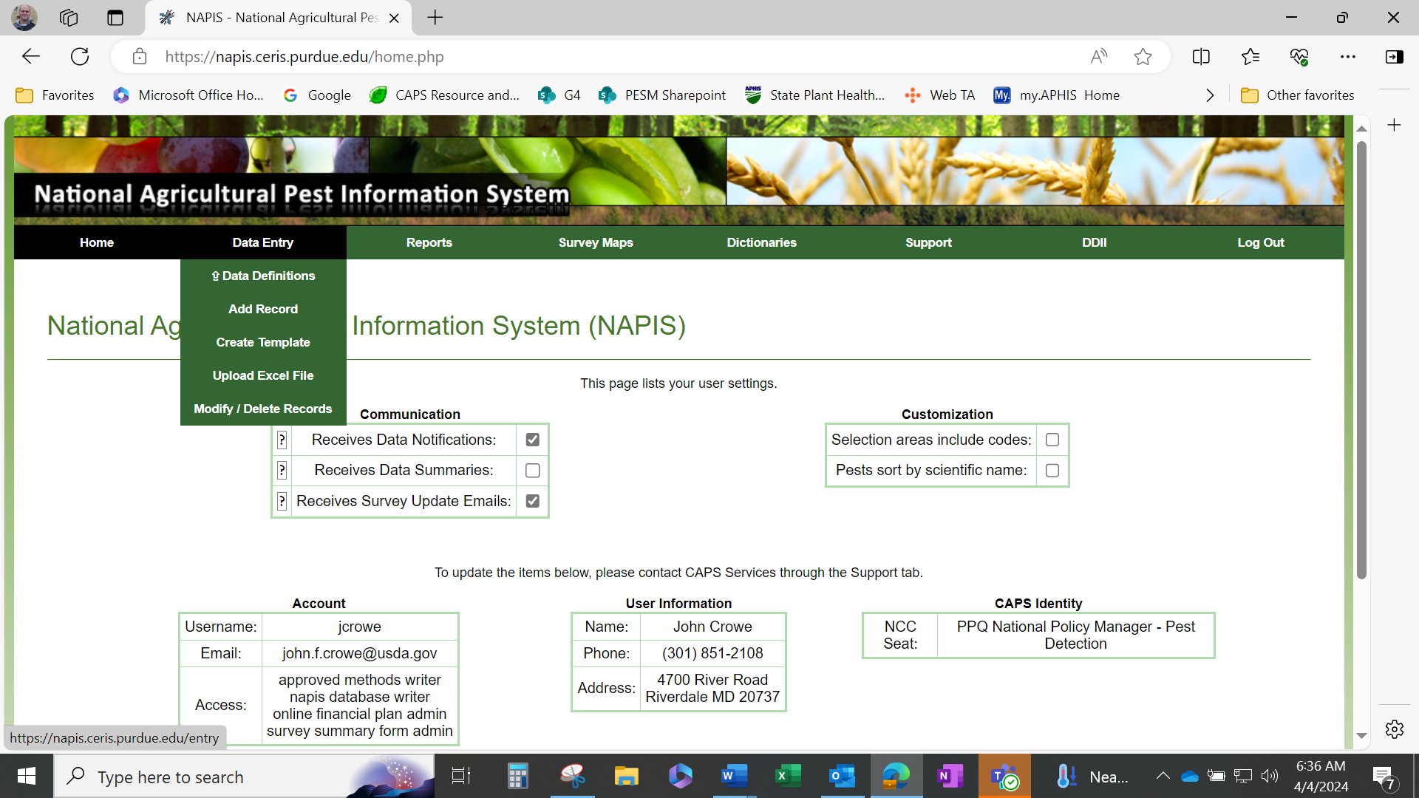Click the Log Out link
Screen dimensions: 1419x798
(x=1261, y=242)
